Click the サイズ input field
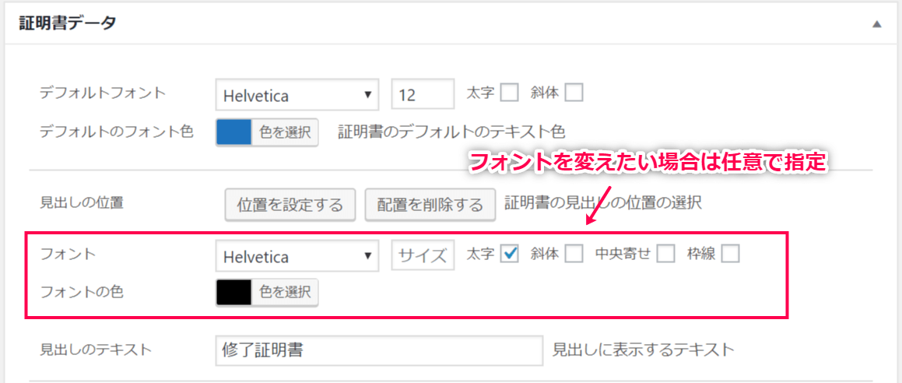The image size is (902, 383). click(x=423, y=256)
